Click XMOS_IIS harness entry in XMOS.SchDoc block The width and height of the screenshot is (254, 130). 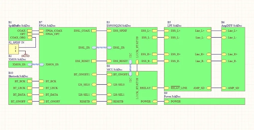[x=29, y=64]
